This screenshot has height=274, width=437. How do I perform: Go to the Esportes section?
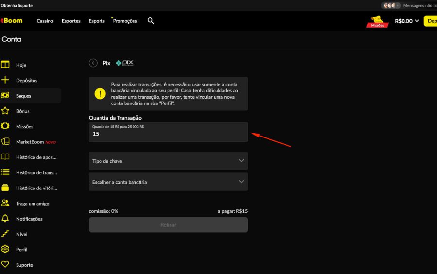point(71,21)
